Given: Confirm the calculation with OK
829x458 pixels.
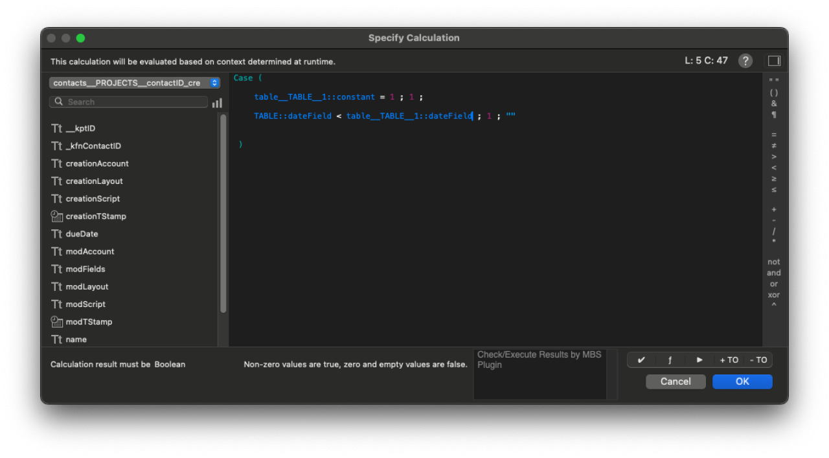Looking at the screenshot, I should (x=742, y=382).
